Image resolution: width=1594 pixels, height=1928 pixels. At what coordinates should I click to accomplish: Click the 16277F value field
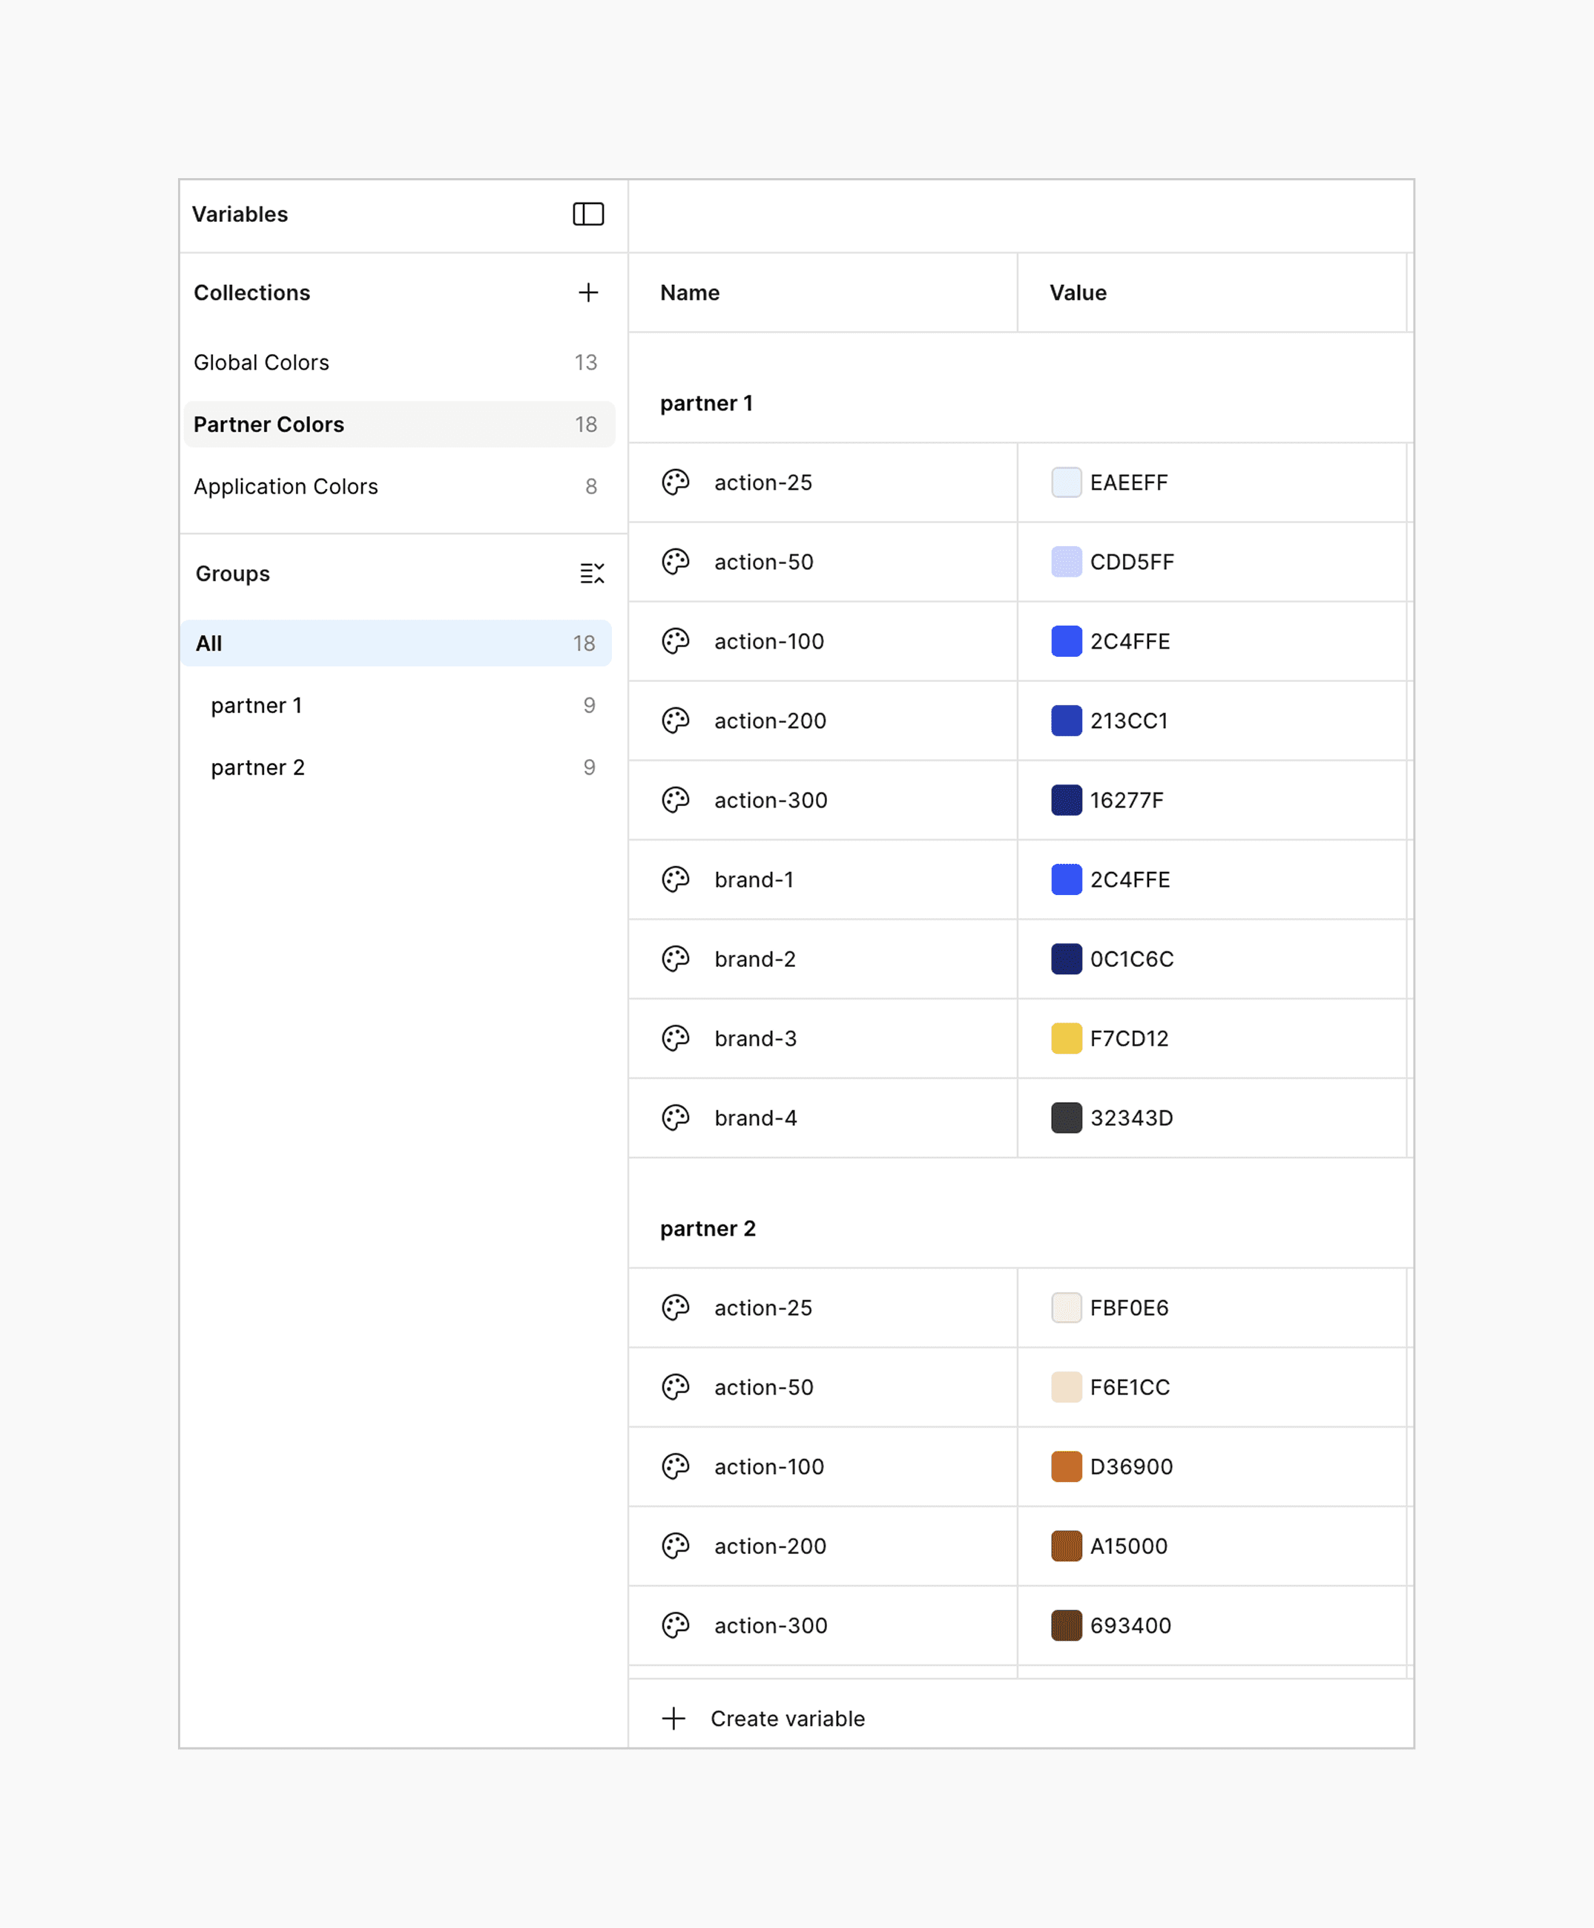pos(1126,800)
